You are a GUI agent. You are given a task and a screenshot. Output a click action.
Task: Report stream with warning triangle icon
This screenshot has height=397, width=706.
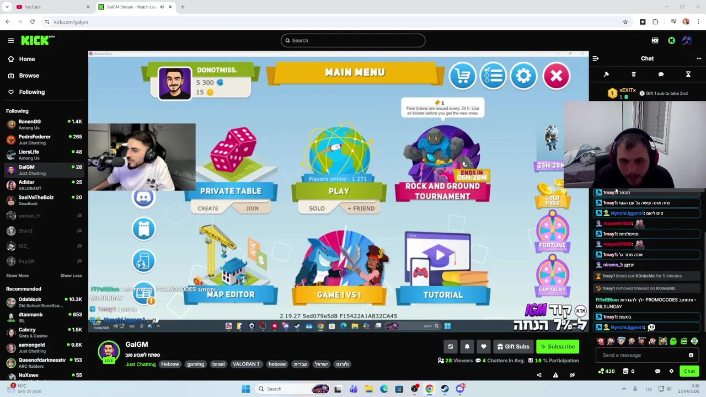tap(555, 375)
